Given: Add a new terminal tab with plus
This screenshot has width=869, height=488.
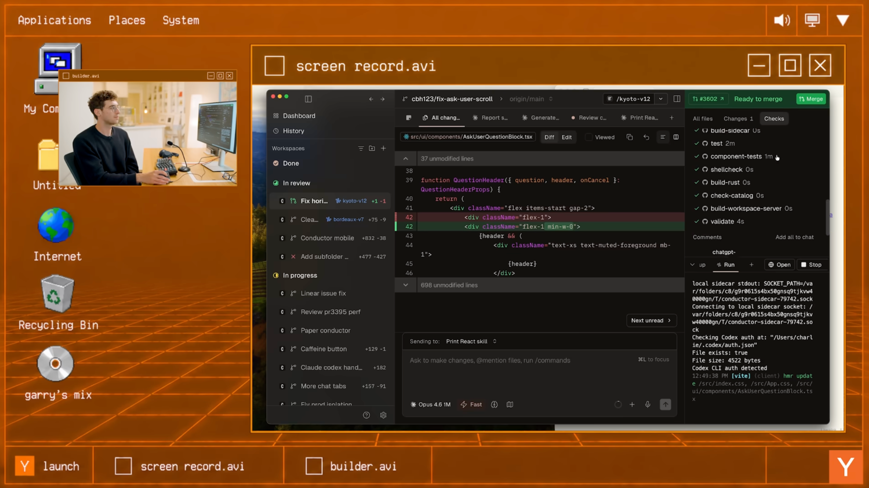Looking at the screenshot, I should pos(751,265).
